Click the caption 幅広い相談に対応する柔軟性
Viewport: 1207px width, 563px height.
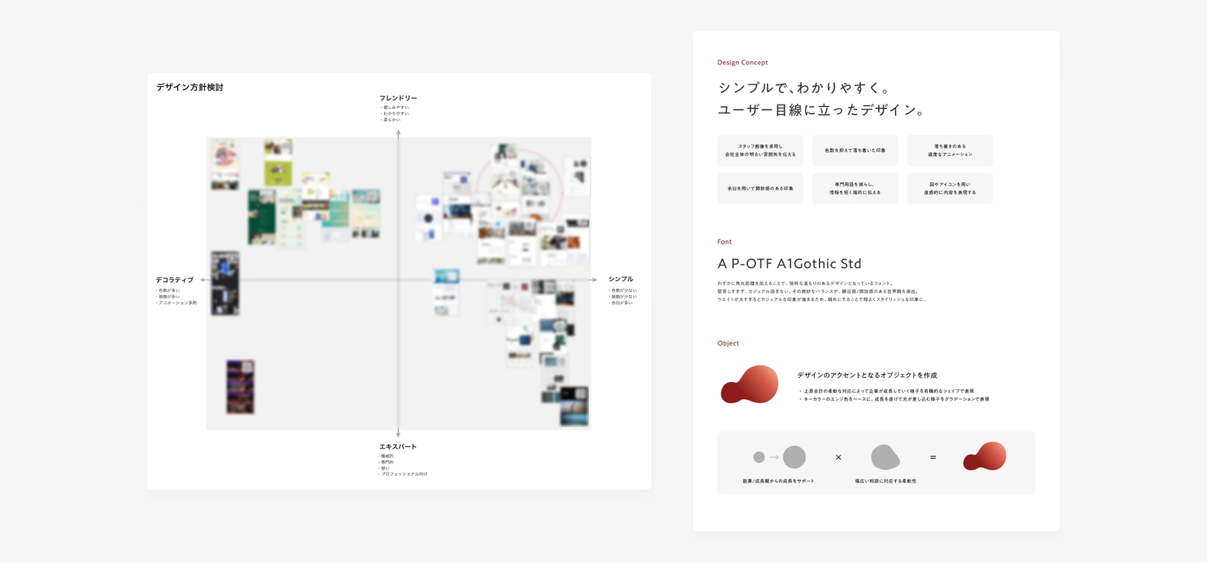coord(886,481)
